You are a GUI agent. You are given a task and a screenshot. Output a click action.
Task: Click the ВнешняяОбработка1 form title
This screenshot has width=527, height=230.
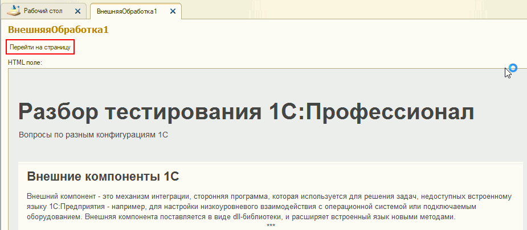58,30
